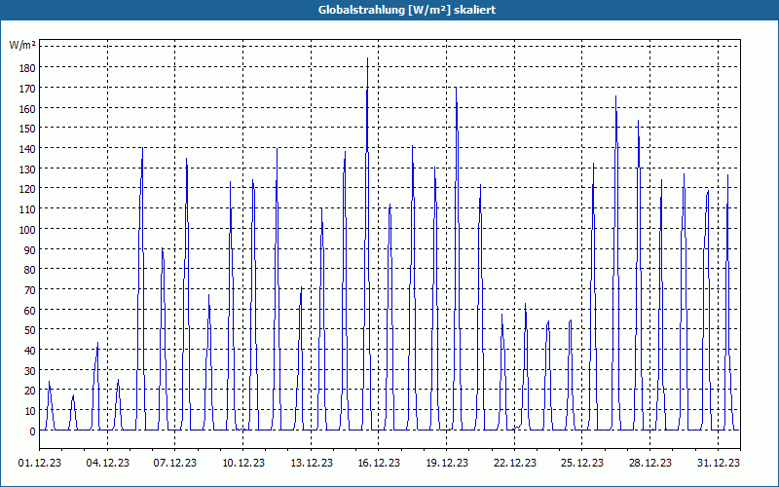Click the 19.12.23 date label
Screen dimensions: 779x487
click(447, 463)
